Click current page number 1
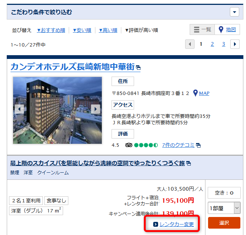 (x=201, y=44)
